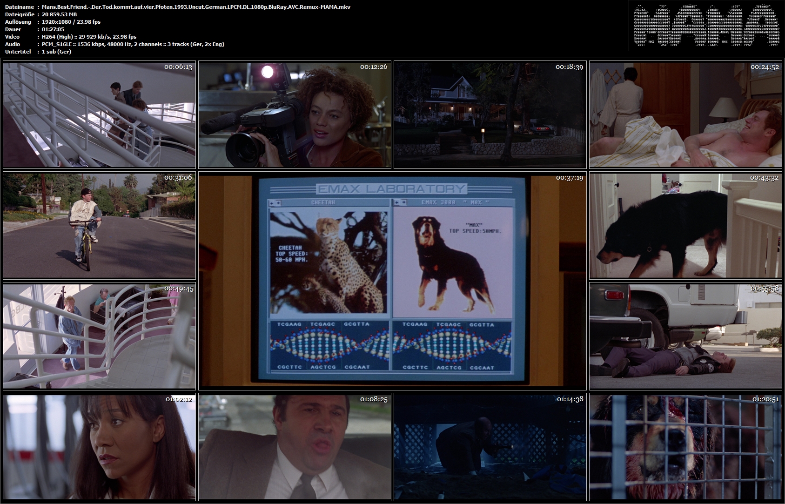Open the thumbnail at 00:49:45
This screenshot has width=785, height=504.
[x=99, y=336]
